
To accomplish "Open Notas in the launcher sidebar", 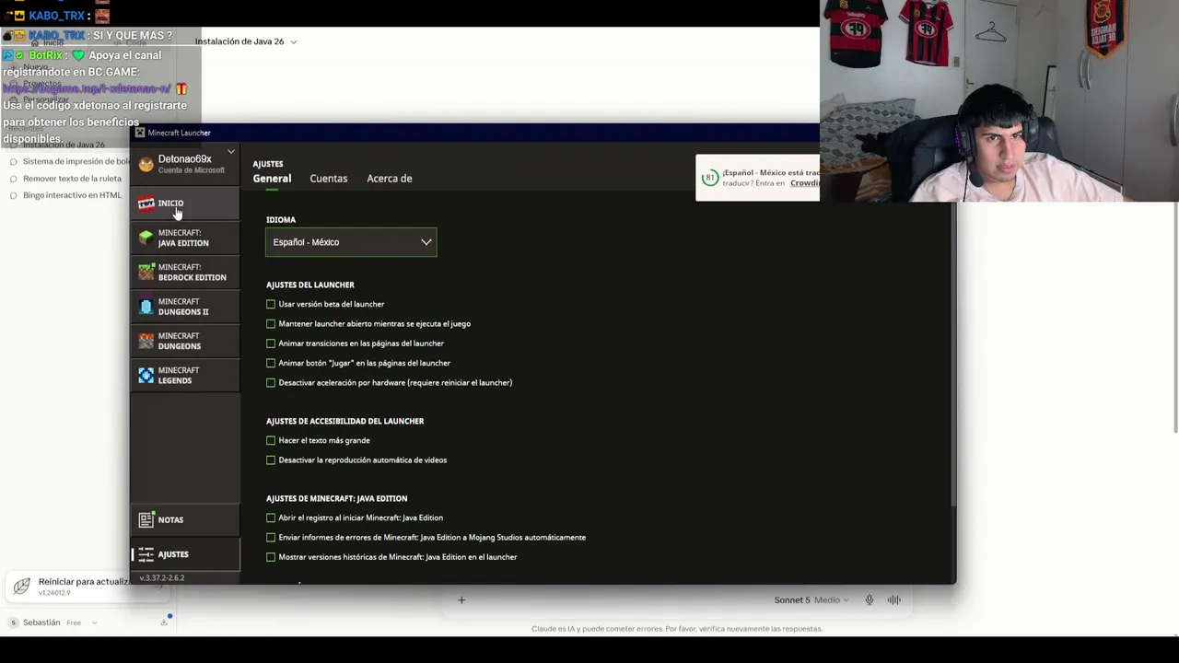I will pos(185,520).
